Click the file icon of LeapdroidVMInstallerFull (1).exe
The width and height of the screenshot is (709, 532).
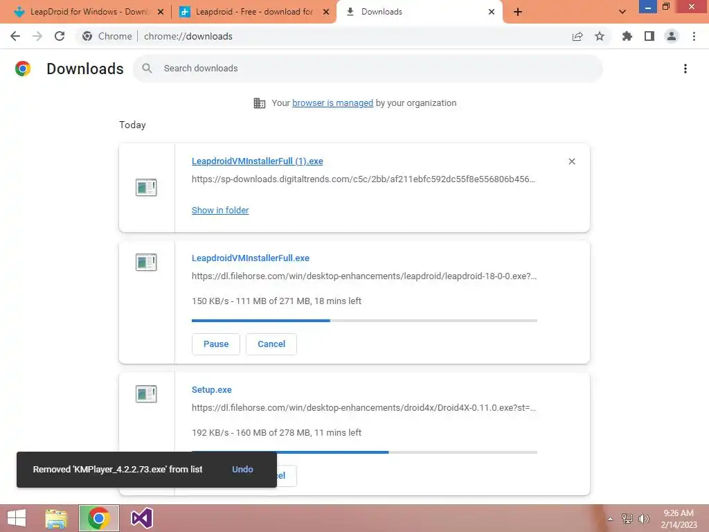(146, 187)
